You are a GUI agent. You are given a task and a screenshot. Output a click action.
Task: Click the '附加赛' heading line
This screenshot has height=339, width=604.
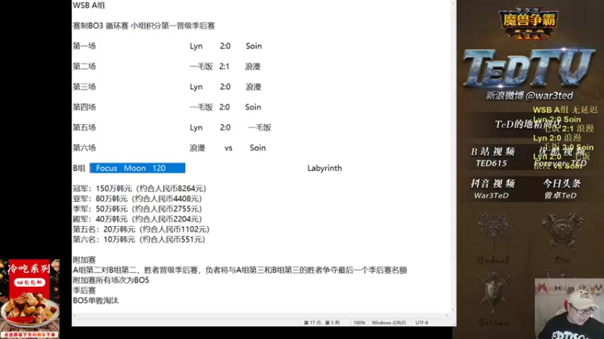(84, 260)
